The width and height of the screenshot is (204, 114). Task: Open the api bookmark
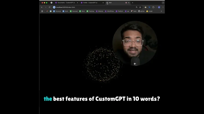127,11
